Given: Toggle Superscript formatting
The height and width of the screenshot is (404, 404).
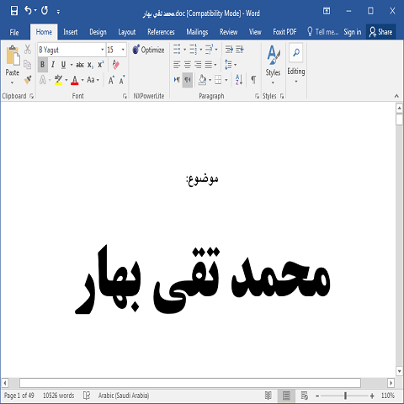Looking at the screenshot, I should coord(101,64).
